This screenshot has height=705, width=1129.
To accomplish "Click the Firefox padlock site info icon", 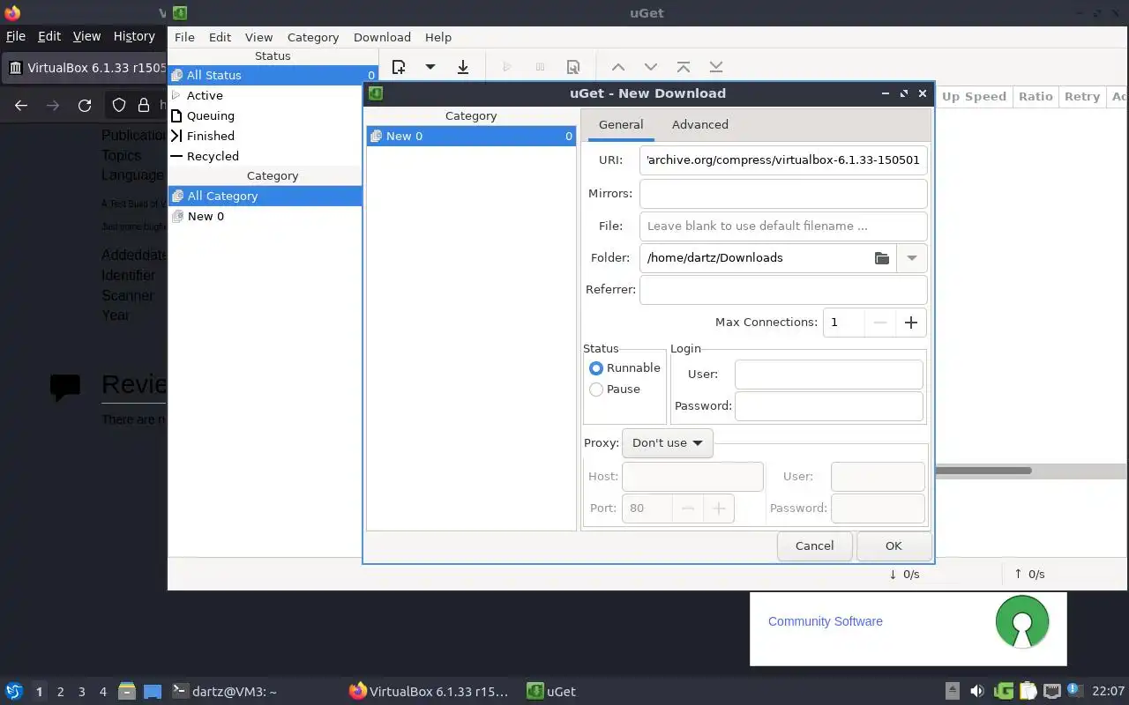I will pyautogui.click(x=144, y=106).
